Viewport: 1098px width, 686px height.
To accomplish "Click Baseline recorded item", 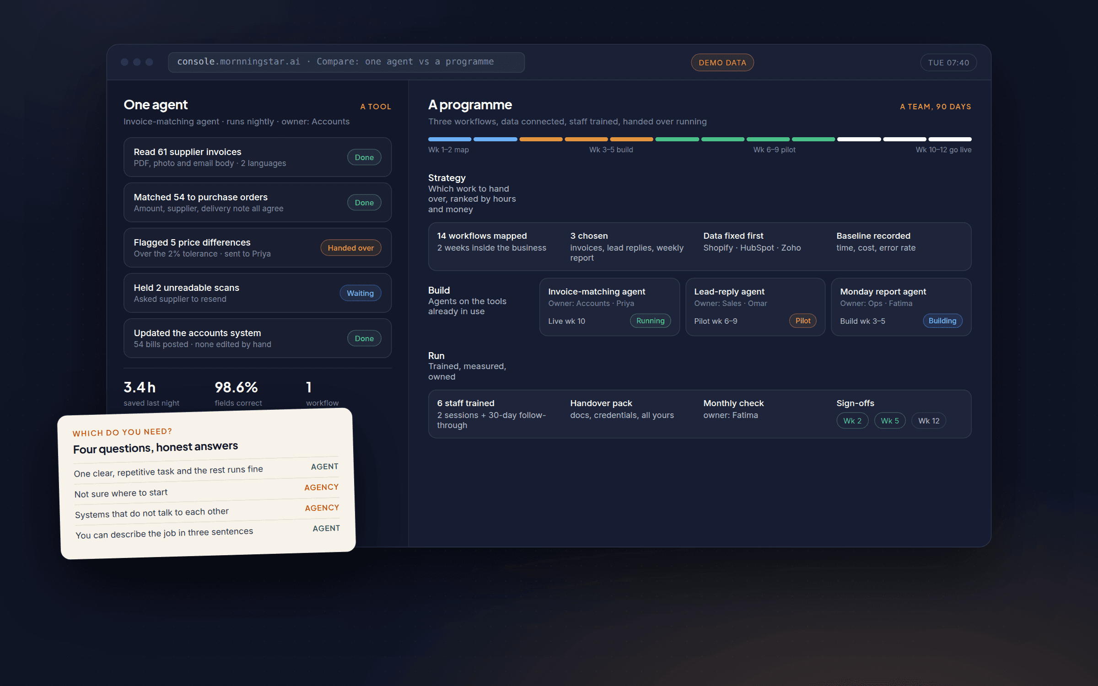I will pos(876,241).
